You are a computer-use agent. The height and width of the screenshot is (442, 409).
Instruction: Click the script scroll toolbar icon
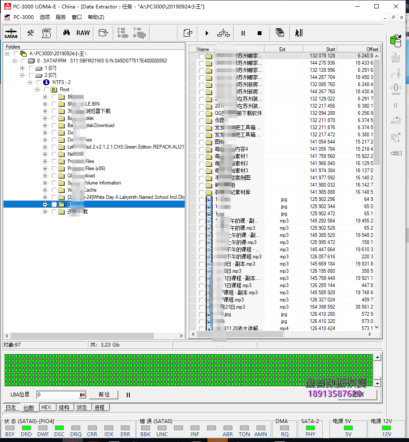point(46,33)
